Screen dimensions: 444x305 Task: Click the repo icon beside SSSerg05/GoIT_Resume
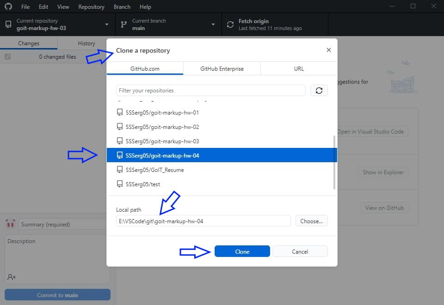(x=119, y=170)
